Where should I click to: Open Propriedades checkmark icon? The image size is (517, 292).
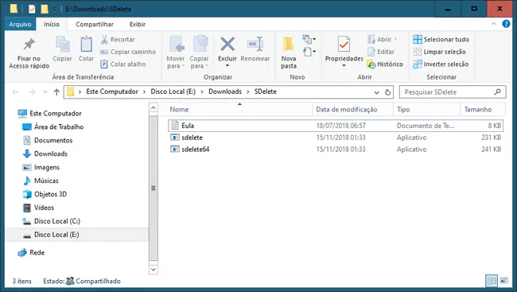[x=344, y=45]
